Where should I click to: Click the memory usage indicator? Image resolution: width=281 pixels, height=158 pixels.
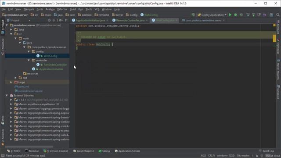tap(273, 156)
